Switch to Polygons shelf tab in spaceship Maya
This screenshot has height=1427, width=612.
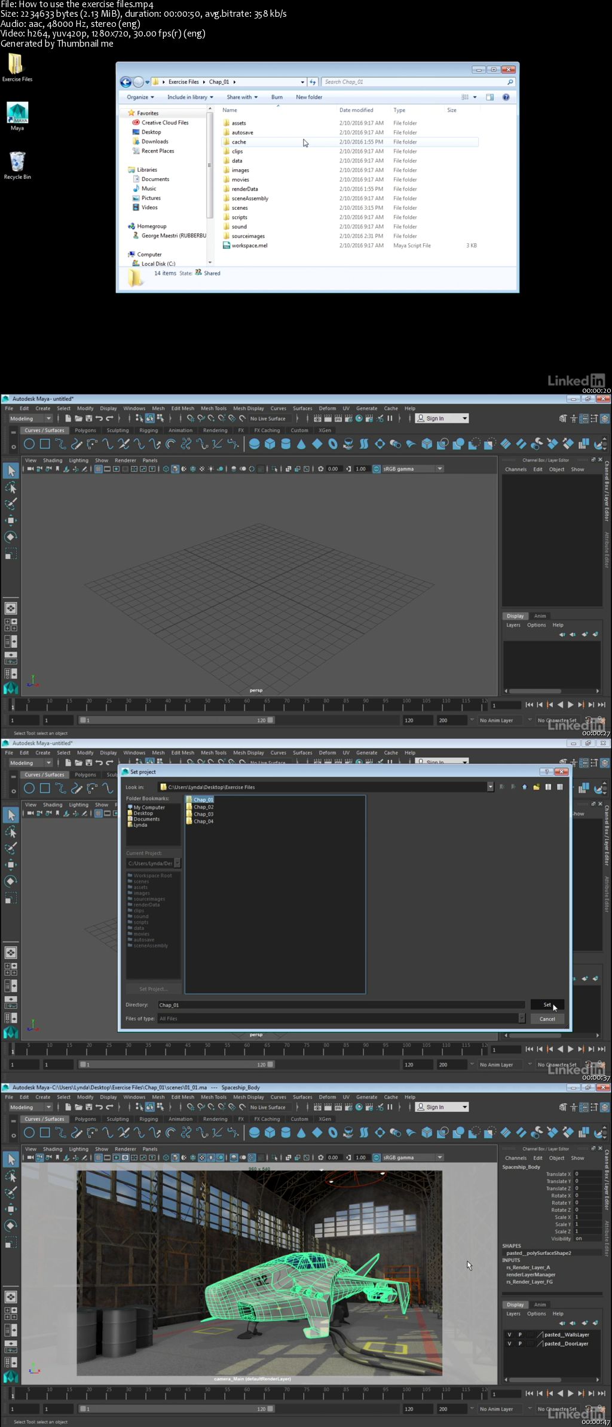tap(85, 1119)
